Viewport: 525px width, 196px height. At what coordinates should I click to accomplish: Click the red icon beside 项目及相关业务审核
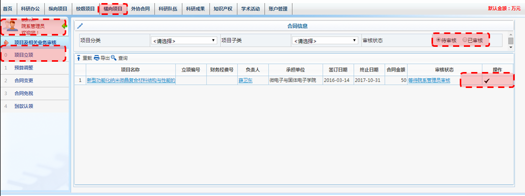[x=6, y=43]
